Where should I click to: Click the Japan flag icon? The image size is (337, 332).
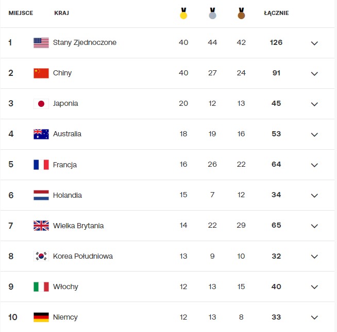pos(41,104)
